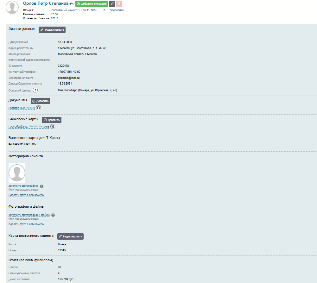Click the pencil edit icon beside client name
317x283 pixels.
tap(112, 4)
